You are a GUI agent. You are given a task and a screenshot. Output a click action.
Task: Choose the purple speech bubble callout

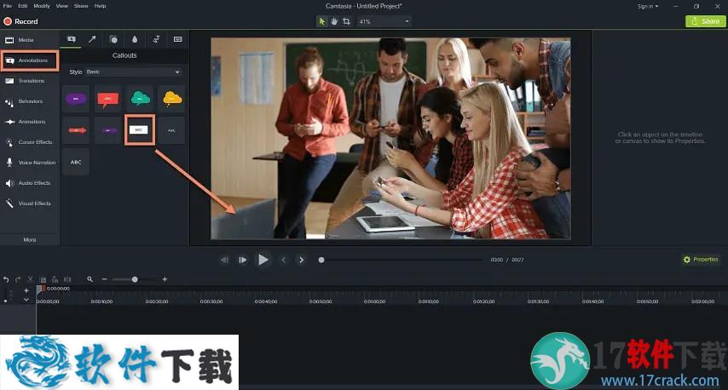76,98
